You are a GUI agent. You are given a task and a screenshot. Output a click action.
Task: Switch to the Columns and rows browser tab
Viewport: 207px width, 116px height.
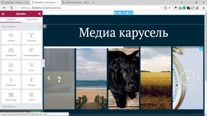(76, 2)
